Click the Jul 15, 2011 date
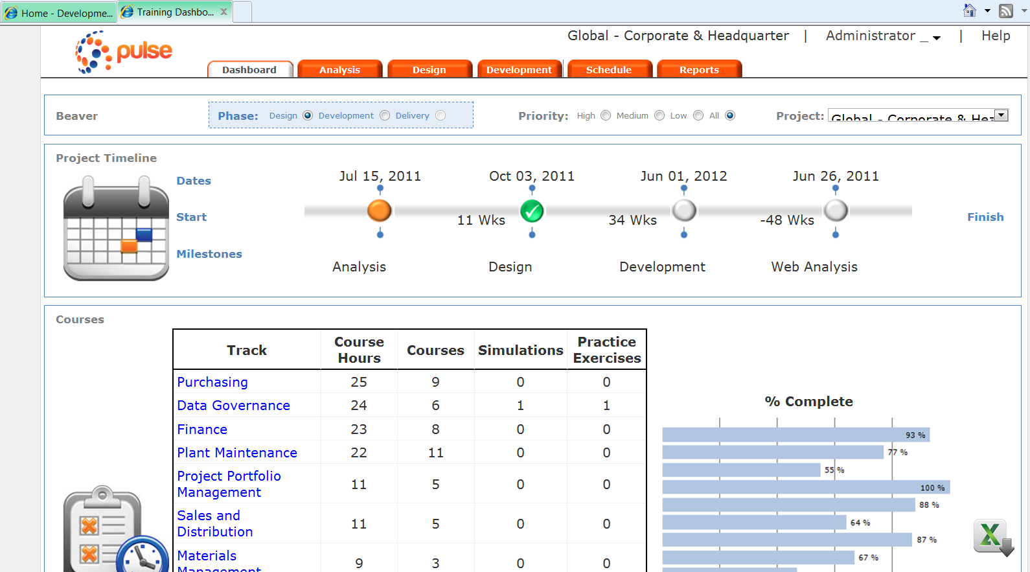The width and height of the screenshot is (1030, 572). (x=380, y=176)
